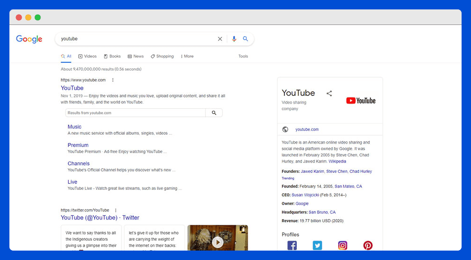Click the YouTube logo in the knowledge panel
471x260 pixels.
[x=361, y=101]
